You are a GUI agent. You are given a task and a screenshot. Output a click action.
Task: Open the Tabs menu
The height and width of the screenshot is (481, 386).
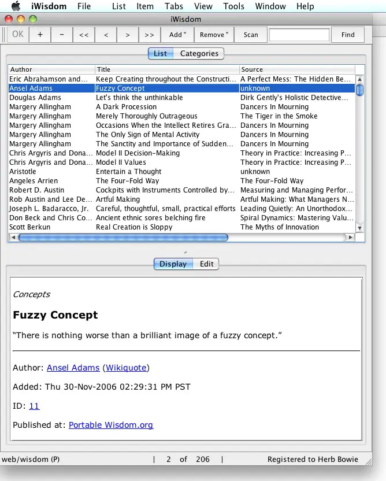coord(173,6)
